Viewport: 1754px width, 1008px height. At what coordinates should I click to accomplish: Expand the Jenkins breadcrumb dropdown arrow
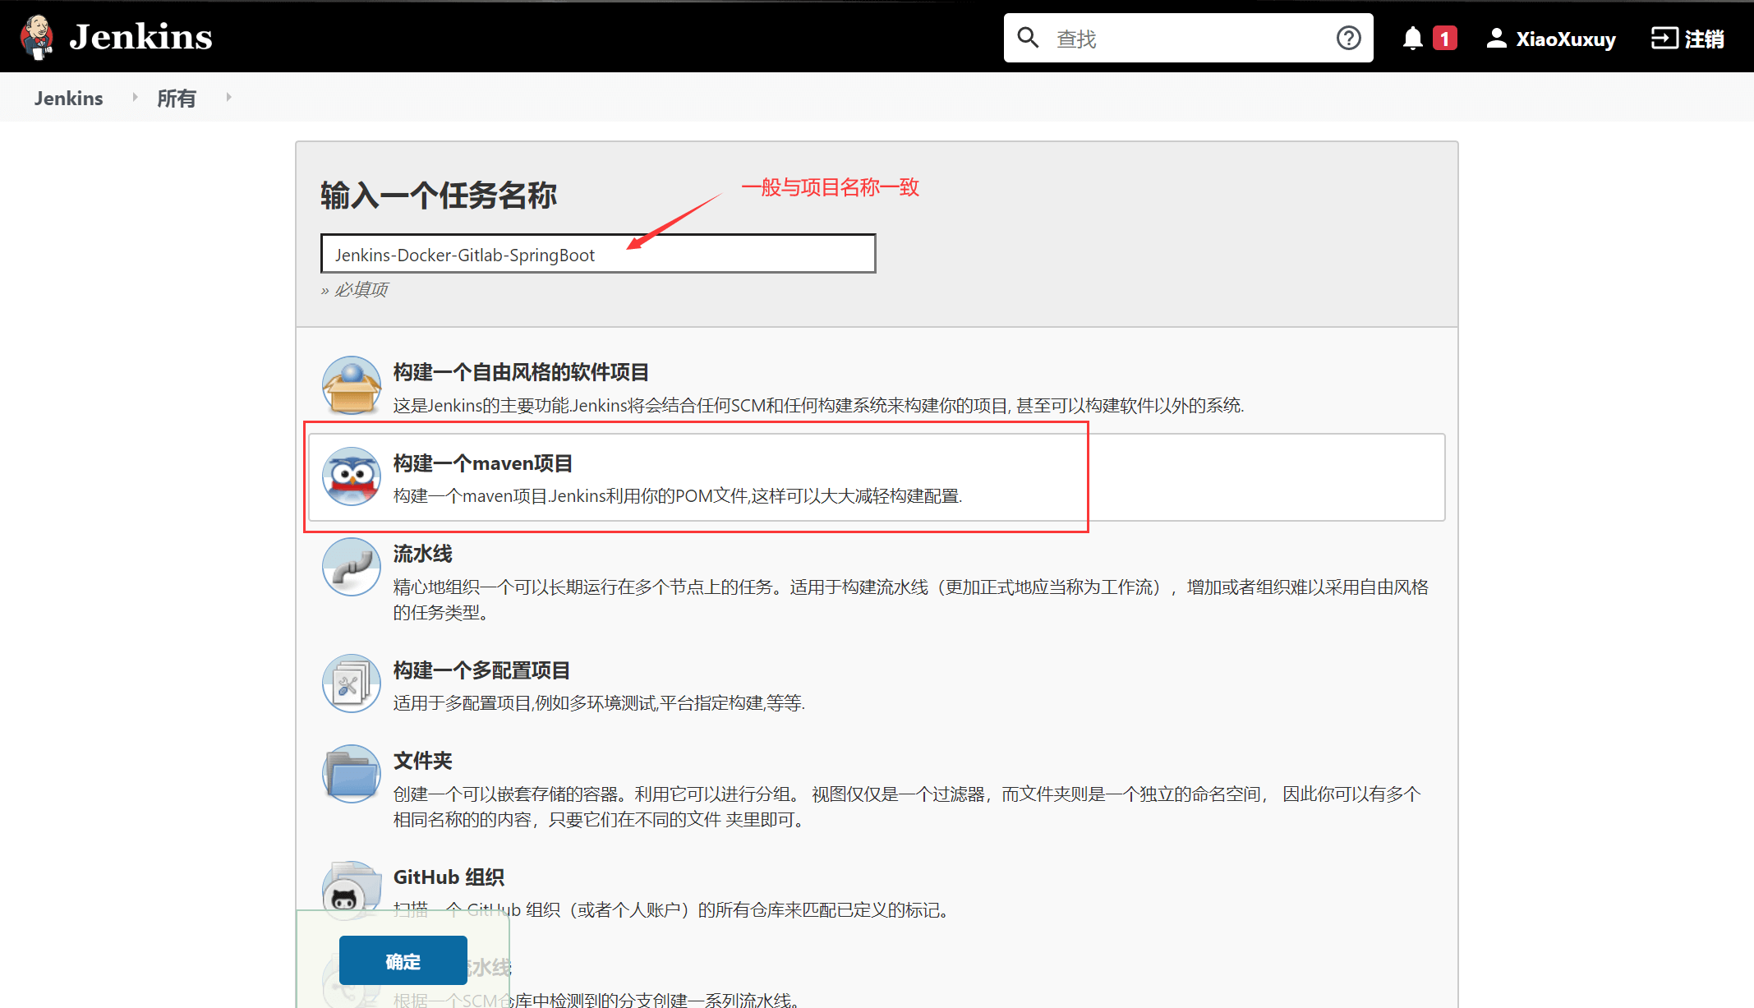click(135, 98)
